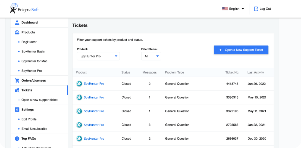
Task: Click the Log Out door icon
Action: pyautogui.click(x=256, y=9)
